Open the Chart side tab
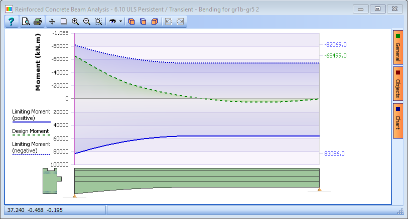The image size is (408, 219). click(397, 120)
